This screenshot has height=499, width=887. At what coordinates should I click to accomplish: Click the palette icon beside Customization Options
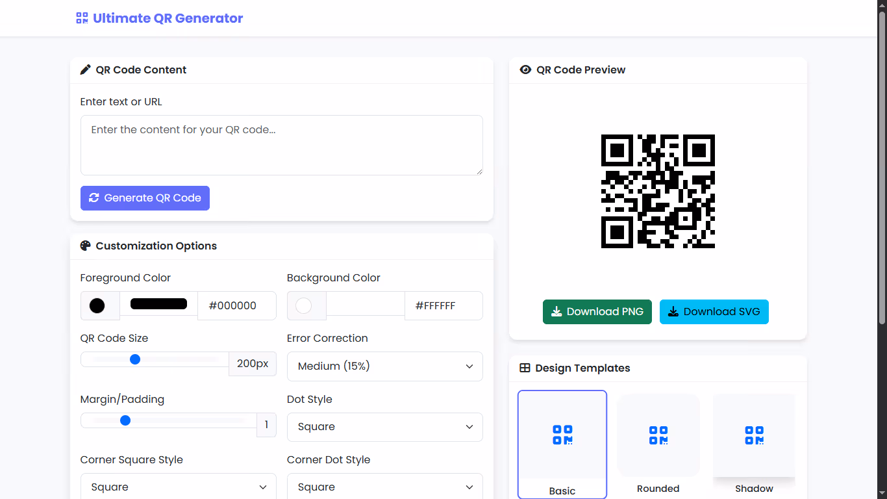click(x=86, y=246)
